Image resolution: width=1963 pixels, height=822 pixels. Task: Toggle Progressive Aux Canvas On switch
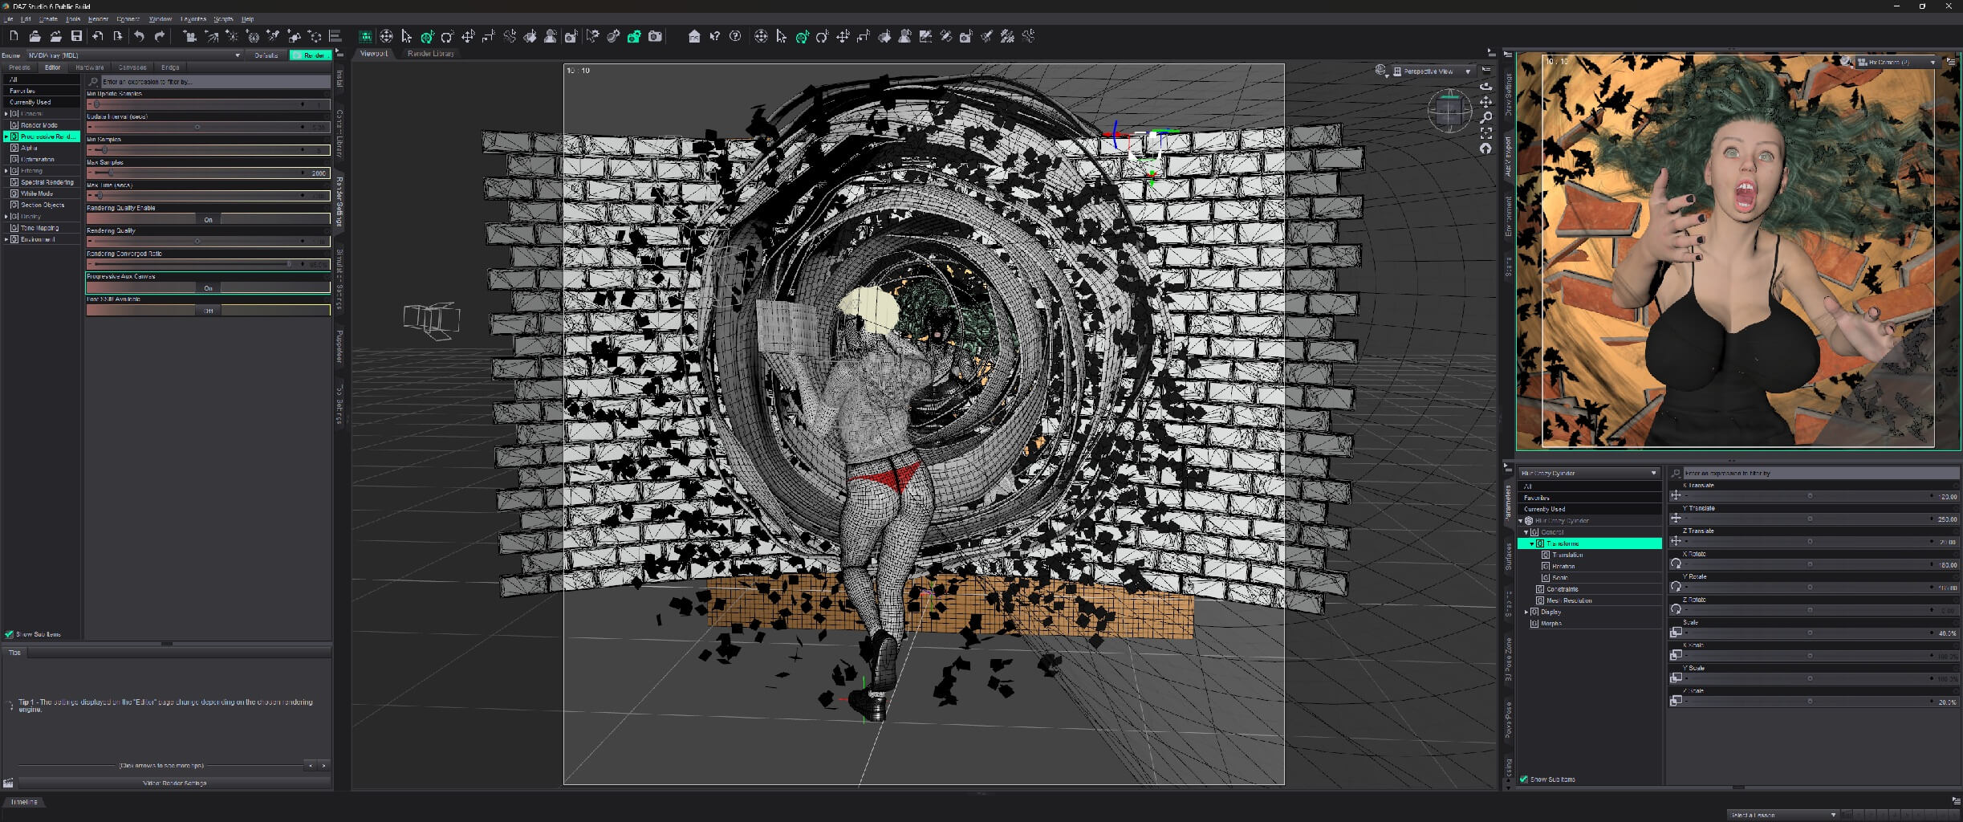click(x=208, y=287)
